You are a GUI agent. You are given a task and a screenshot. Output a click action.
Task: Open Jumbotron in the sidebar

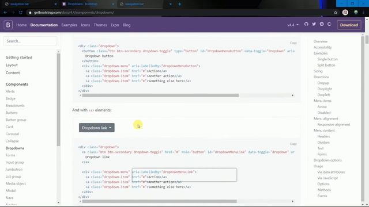click(x=14, y=169)
